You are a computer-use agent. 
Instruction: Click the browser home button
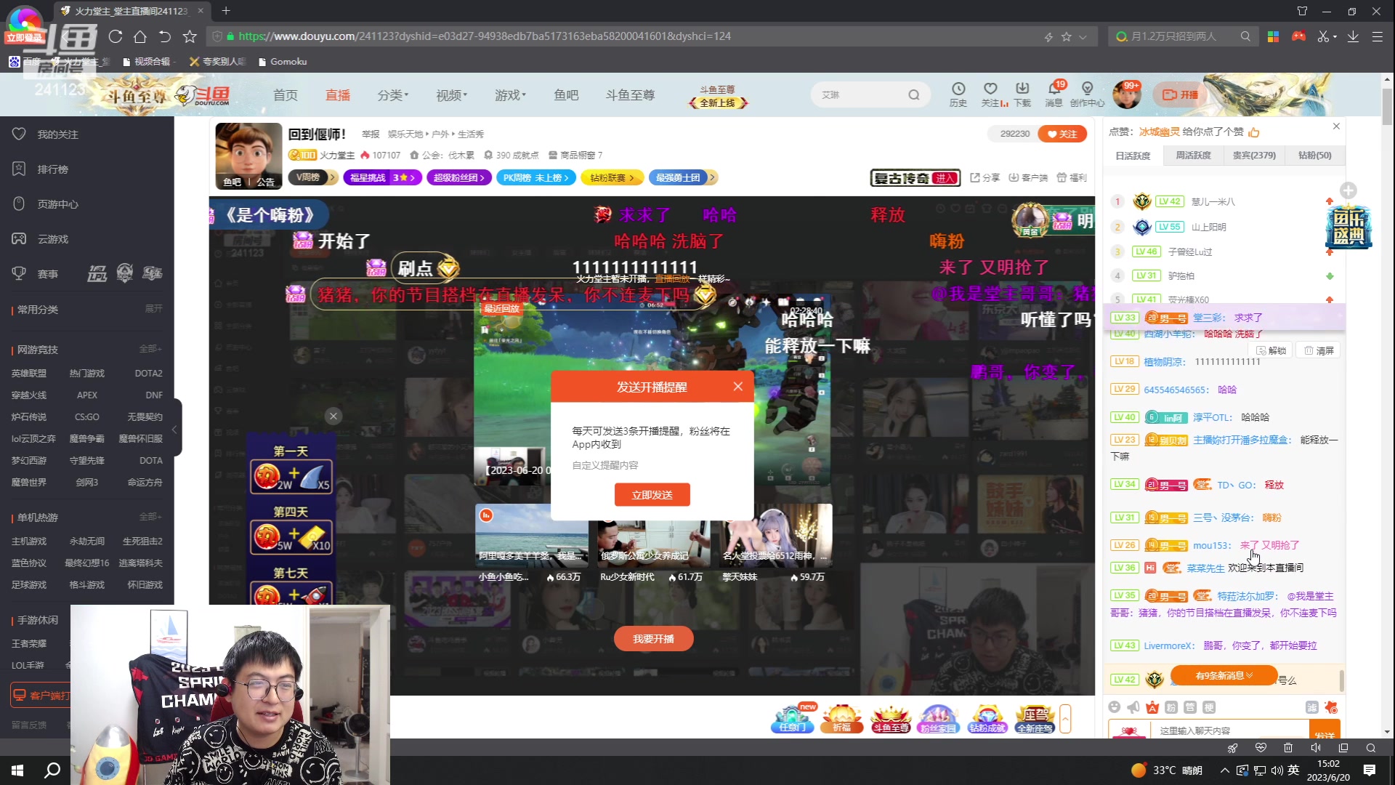point(140,36)
